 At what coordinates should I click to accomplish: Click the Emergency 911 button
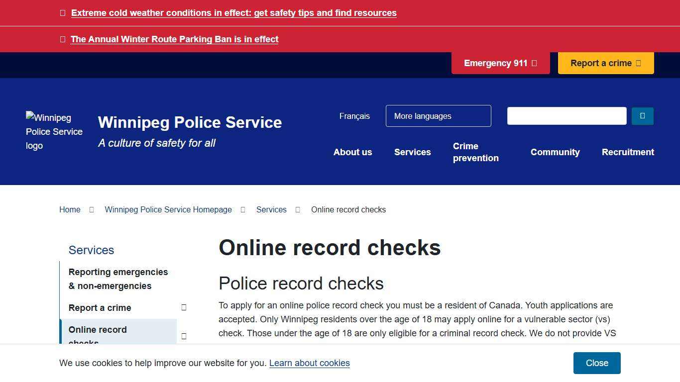tap(500, 63)
